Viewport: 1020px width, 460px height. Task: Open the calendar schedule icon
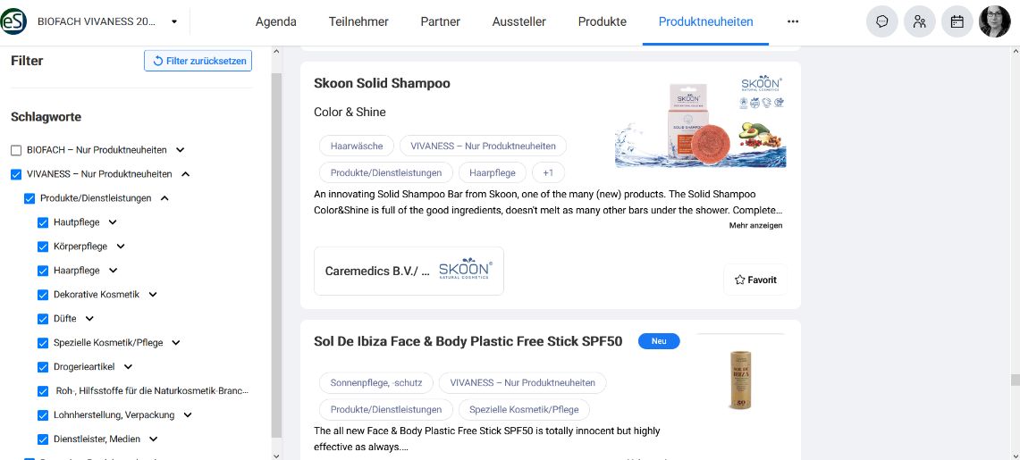pyautogui.click(x=957, y=21)
